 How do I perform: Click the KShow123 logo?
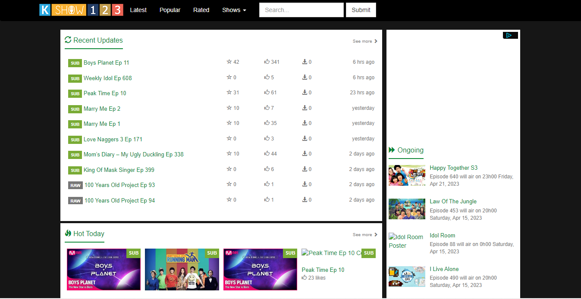coord(81,10)
